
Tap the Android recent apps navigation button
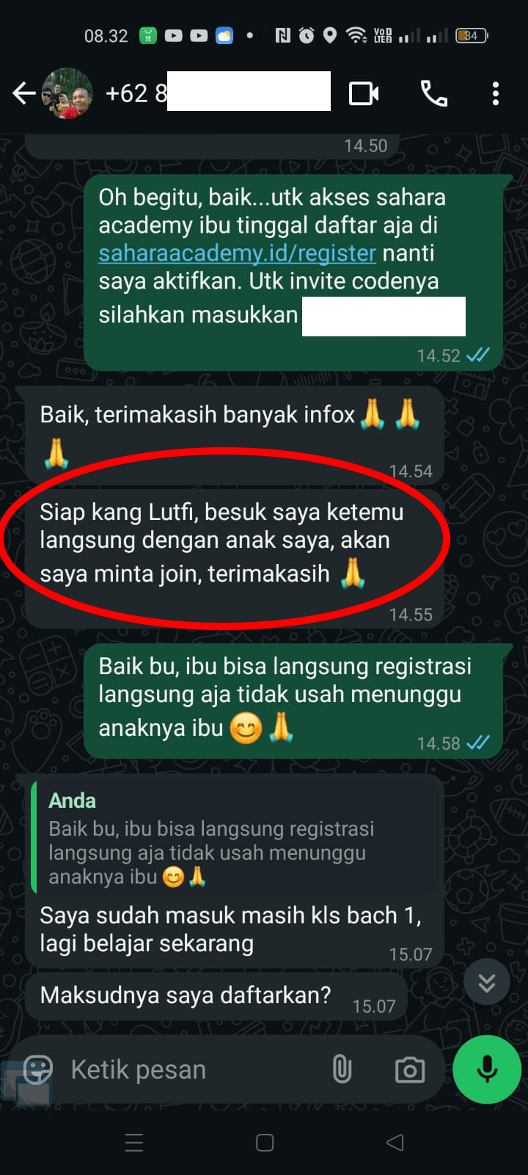134,1143
